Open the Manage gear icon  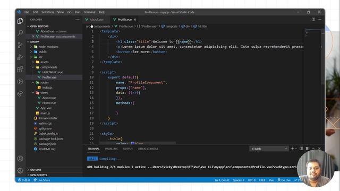pos(20,170)
